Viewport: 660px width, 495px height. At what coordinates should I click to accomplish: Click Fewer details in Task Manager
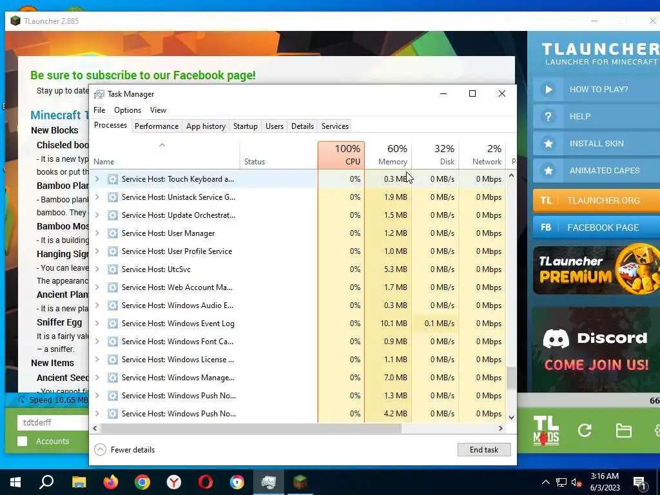click(124, 449)
